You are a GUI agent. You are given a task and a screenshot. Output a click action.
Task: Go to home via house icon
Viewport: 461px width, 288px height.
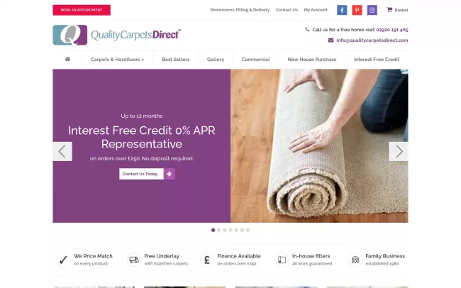pos(67,59)
